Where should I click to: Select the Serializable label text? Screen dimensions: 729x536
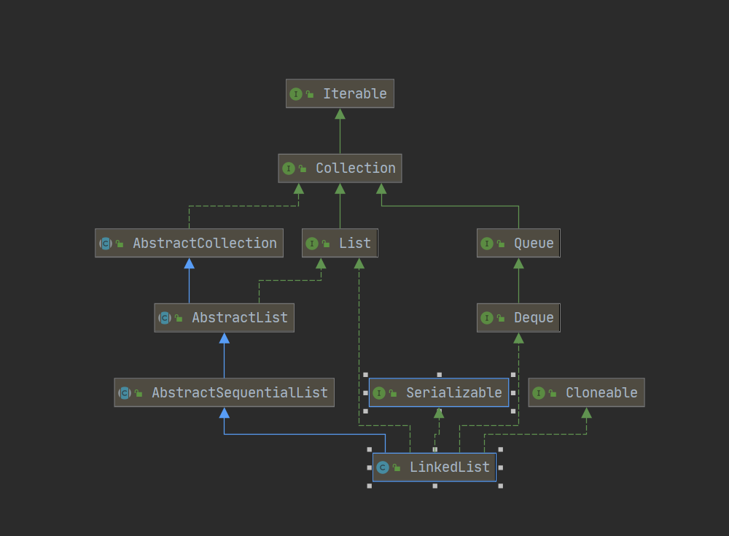pos(453,393)
